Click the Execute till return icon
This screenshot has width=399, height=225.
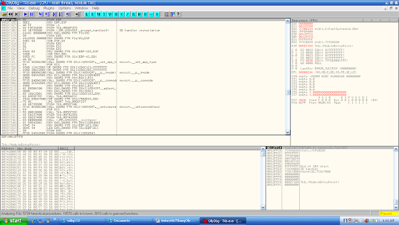(68, 14)
